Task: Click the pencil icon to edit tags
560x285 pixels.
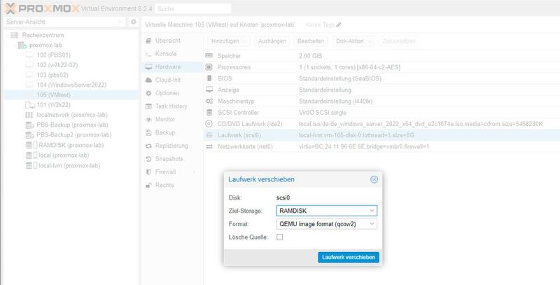Action: pyautogui.click(x=339, y=25)
